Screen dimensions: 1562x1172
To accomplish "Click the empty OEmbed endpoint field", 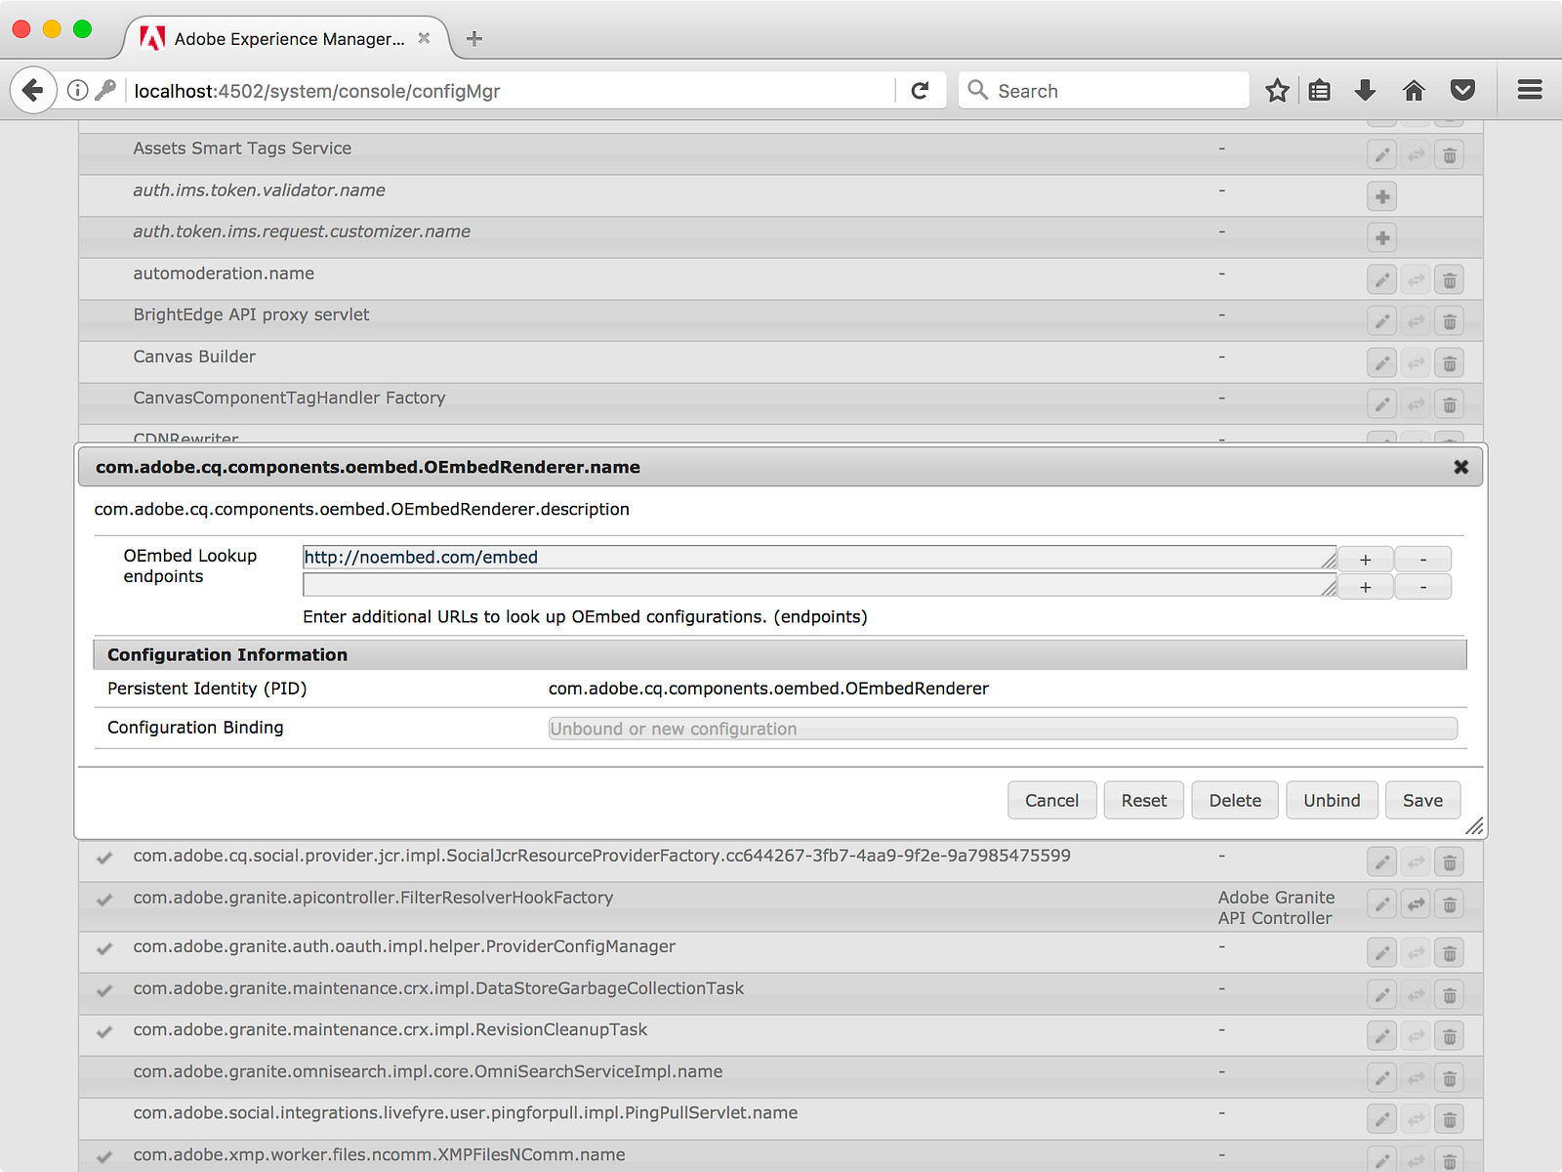I will [x=819, y=585].
